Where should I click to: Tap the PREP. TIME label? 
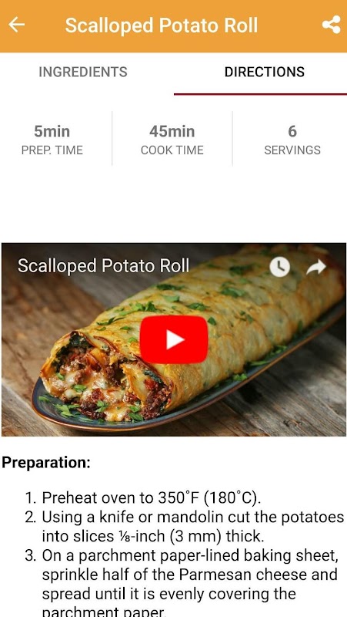(x=52, y=150)
